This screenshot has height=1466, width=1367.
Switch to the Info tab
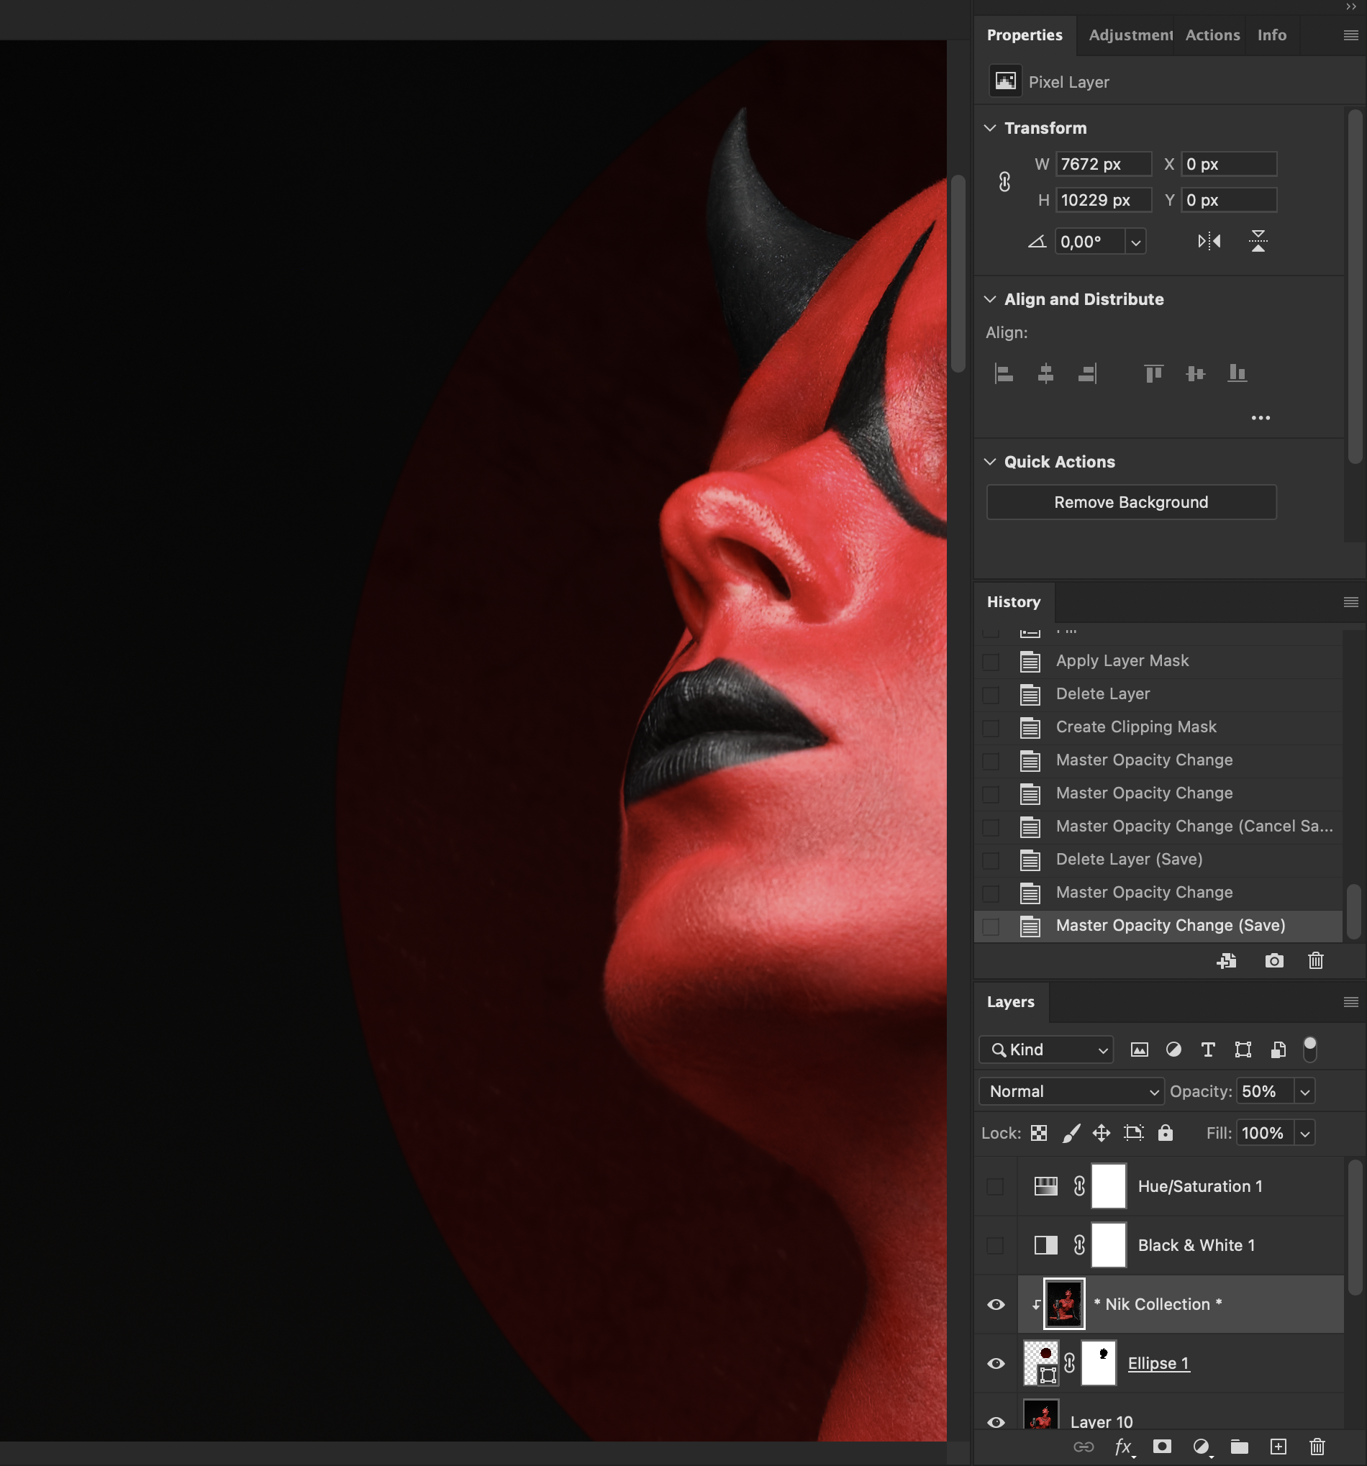point(1272,35)
